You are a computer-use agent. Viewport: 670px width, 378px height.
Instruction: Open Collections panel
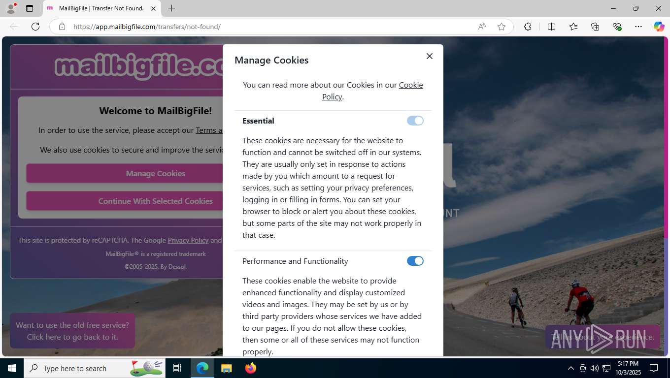pos(595,27)
